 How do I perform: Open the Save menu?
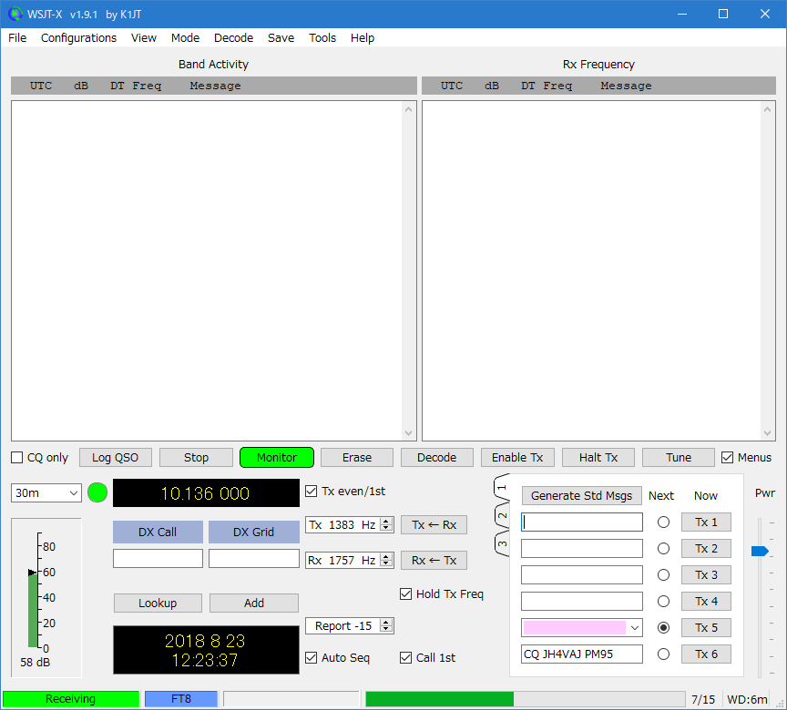tap(281, 38)
